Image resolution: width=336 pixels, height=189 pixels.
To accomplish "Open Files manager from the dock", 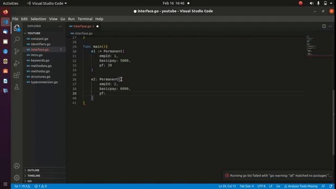I will pos(5,41).
